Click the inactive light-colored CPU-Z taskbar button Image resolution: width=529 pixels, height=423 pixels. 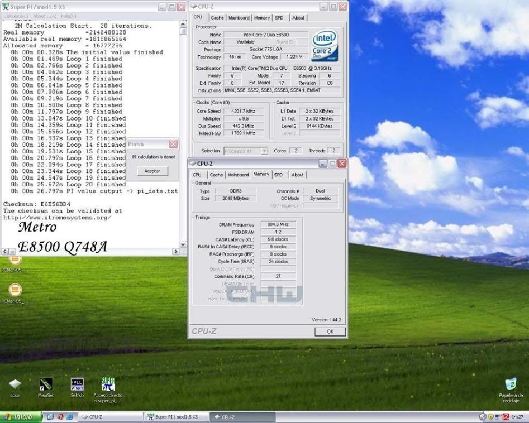point(111,417)
